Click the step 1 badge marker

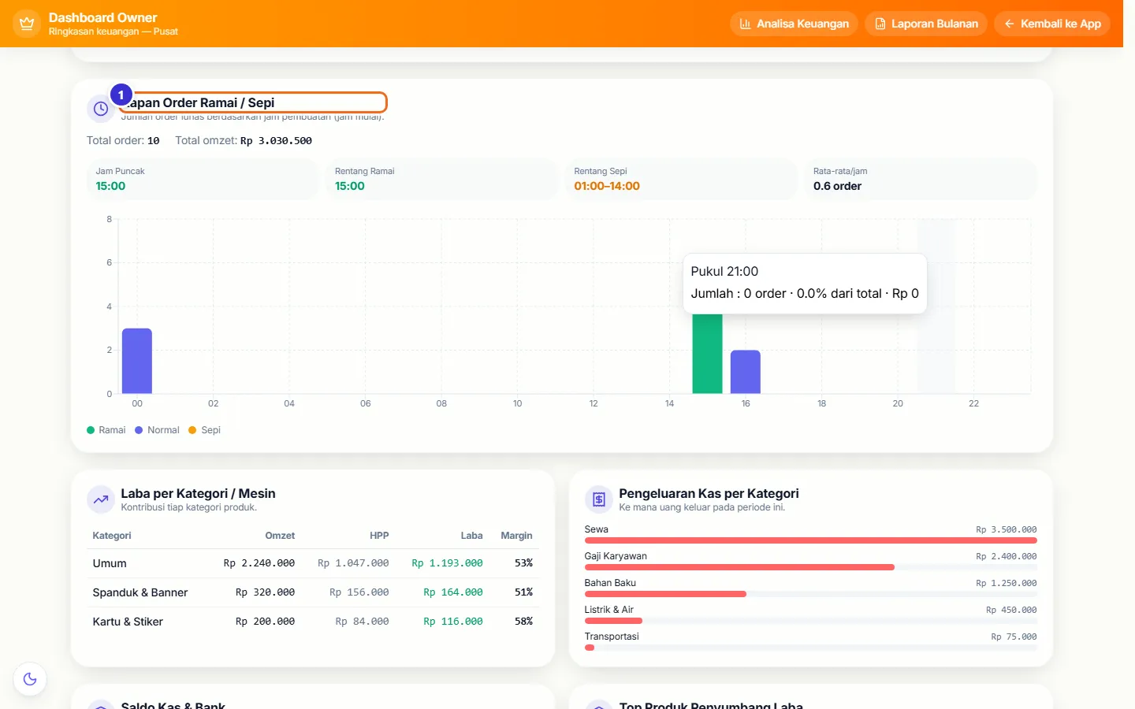point(121,95)
